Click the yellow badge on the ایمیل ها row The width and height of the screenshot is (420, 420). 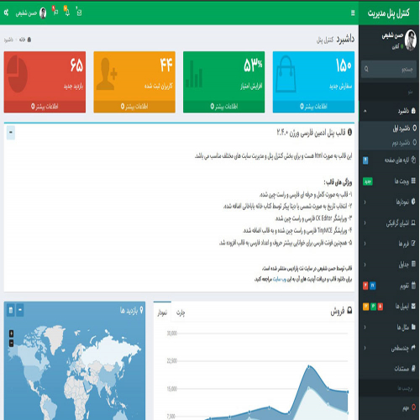click(x=365, y=307)
